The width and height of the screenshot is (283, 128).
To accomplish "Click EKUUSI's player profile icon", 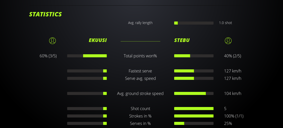I will pyautogui.click(x=52, y=40).
